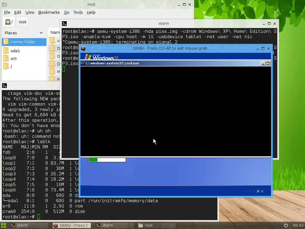Click the file manager window folder icon
The image size is (305, 229).
coord(4,4)
